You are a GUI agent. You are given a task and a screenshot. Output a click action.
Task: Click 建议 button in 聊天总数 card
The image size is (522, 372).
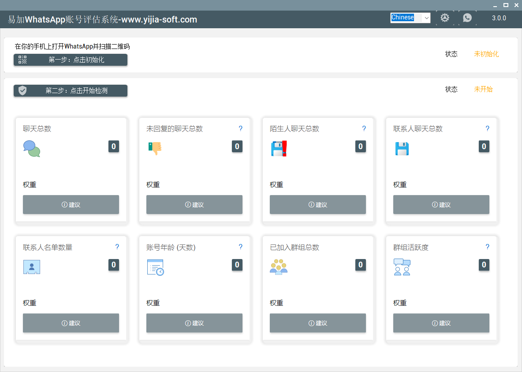(71, 205)
